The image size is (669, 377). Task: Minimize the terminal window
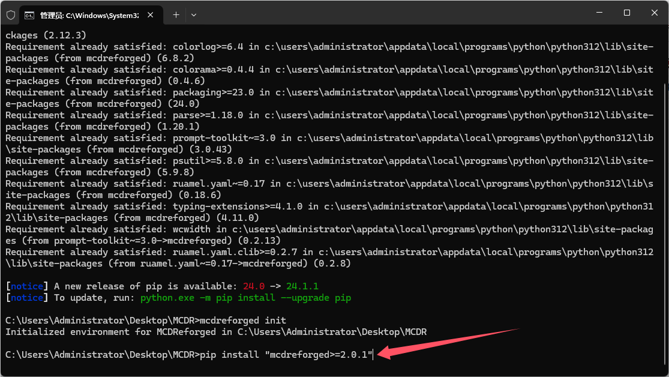point(599,13)
